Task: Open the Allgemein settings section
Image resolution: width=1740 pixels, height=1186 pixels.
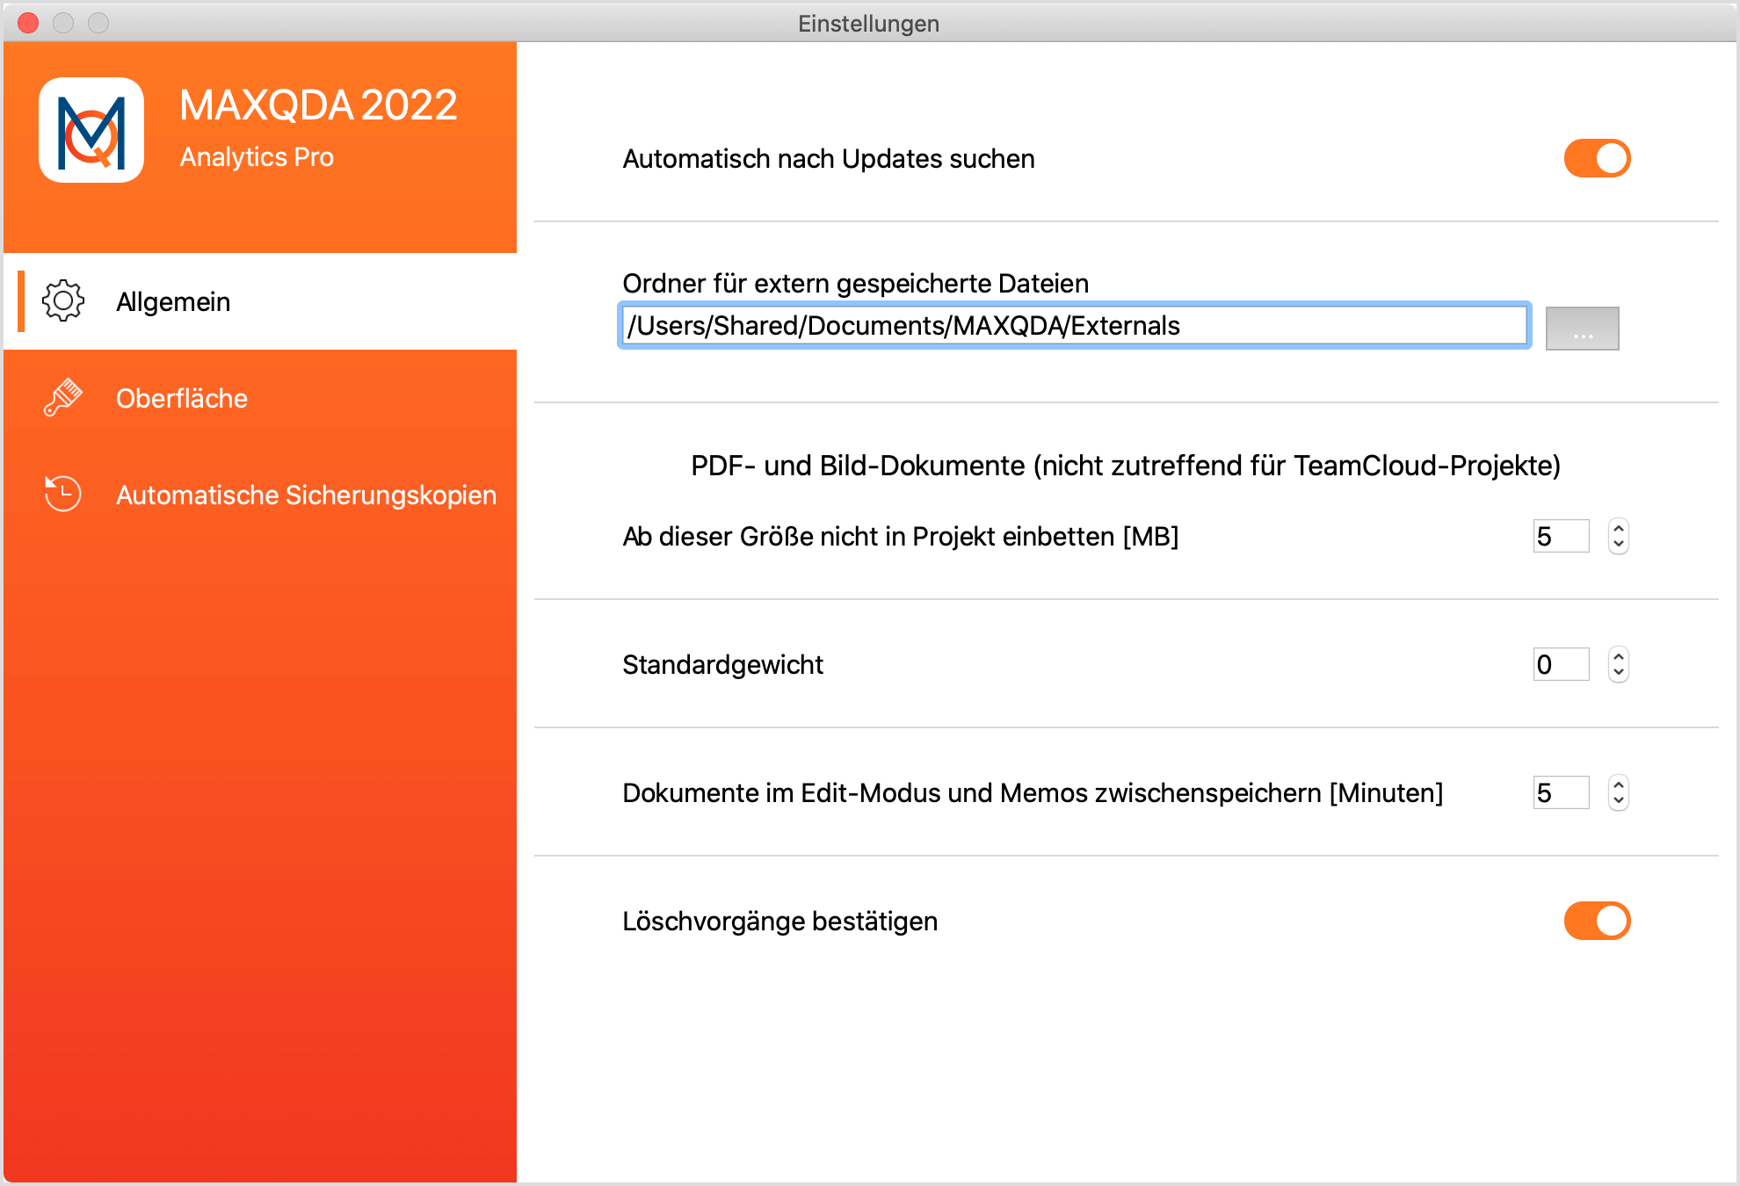Action: pos(260,301)
